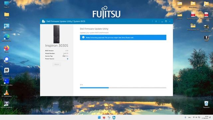
Task: Close the Dell Firmware Update window
Action: tap(170, 21)
